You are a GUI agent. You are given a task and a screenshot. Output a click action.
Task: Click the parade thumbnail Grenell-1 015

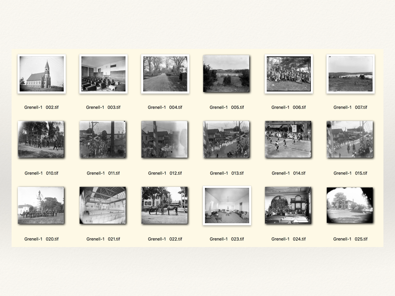(350, 140)
